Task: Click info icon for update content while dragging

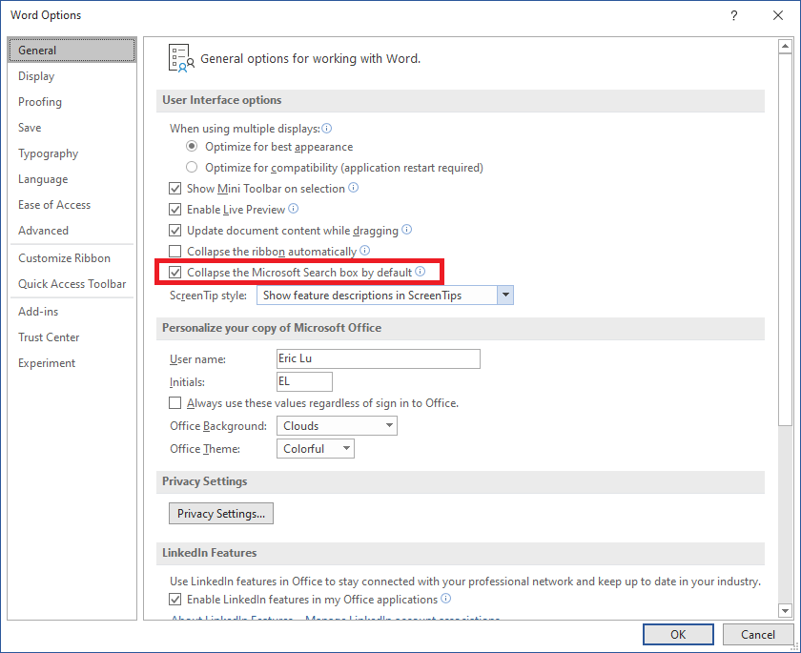Action: tap(406, 230)
